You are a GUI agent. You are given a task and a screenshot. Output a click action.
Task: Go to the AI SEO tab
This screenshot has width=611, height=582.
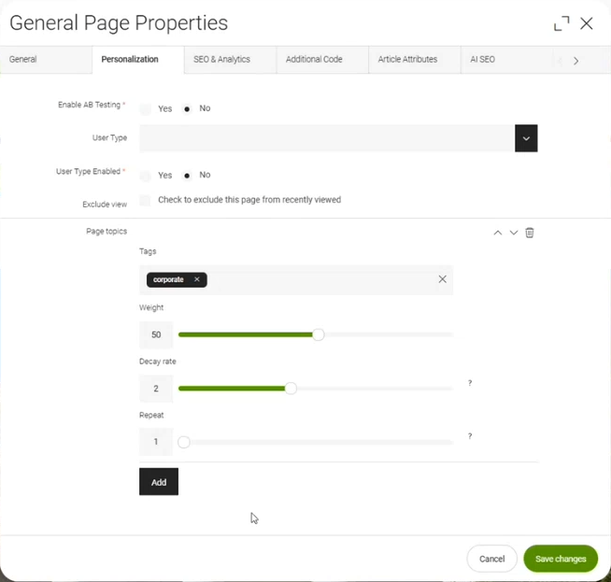point(481,60)
